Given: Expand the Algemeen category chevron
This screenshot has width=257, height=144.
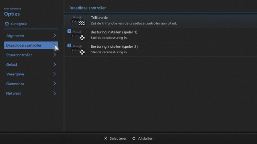Looking at the screenshot, I should tap(55, 36).
